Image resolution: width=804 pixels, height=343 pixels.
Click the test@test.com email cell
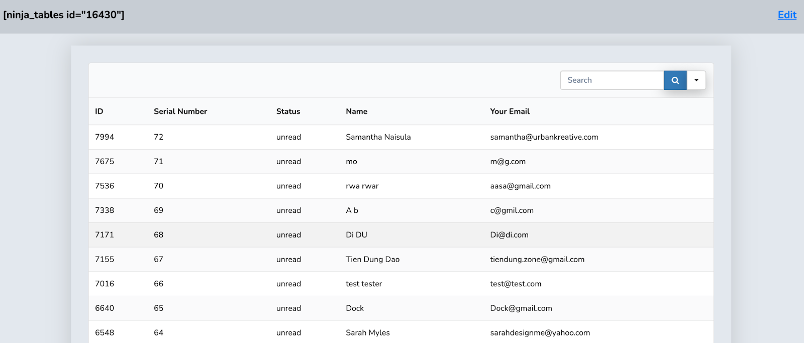click(x=516, y=284)
